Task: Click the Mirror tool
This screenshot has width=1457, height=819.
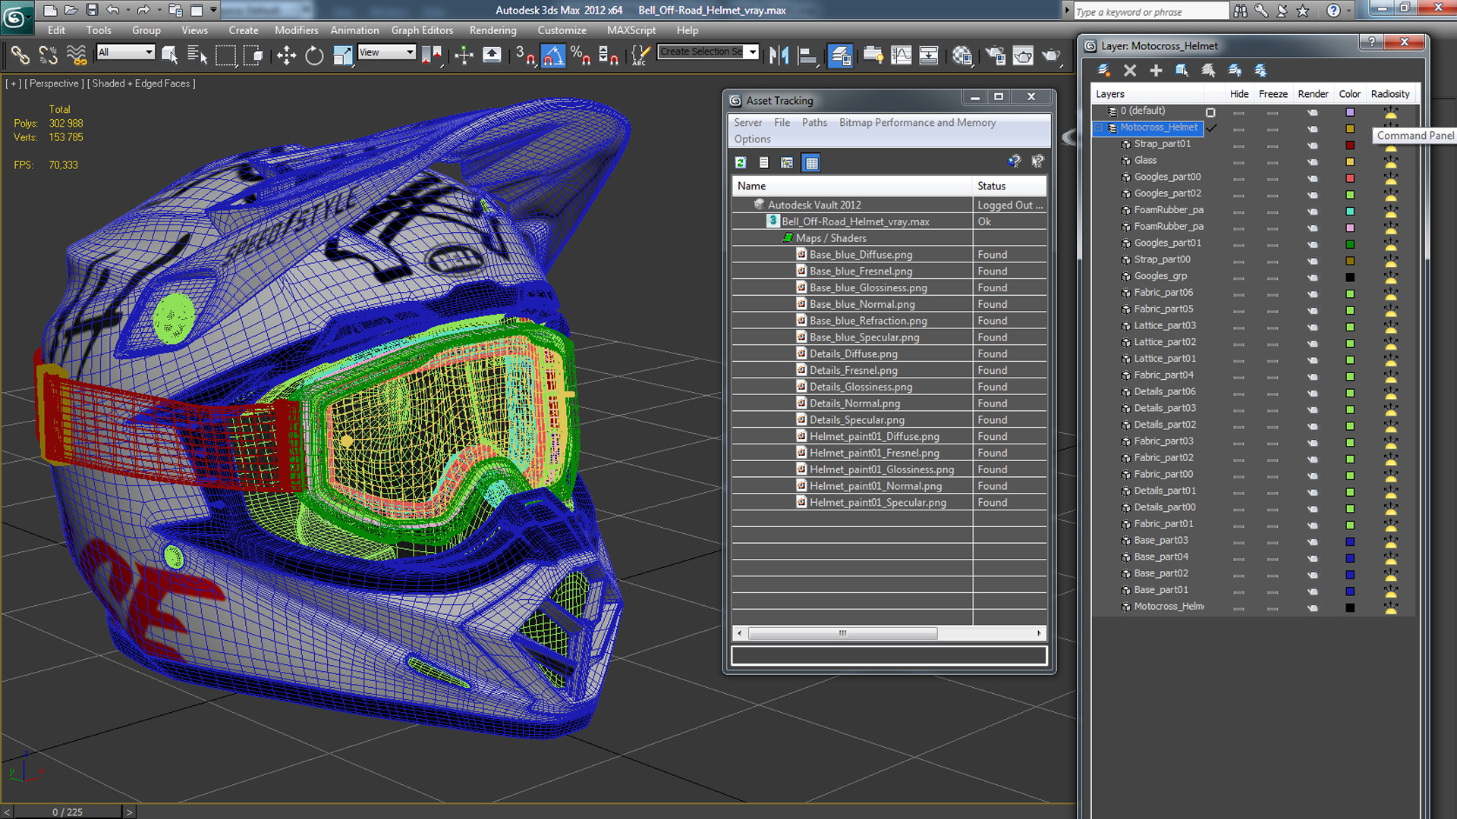Action: point(779,55)
